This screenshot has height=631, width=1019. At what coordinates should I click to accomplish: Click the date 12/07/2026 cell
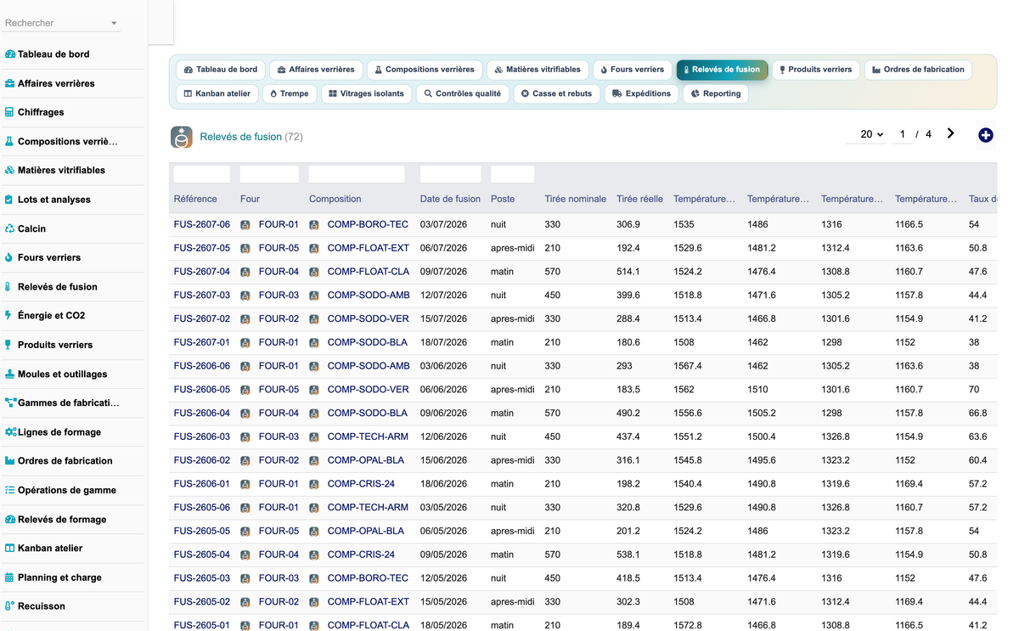click(x=443, y=296)
